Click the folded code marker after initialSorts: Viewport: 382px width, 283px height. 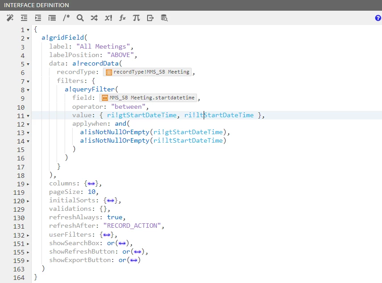coord(111,201)
